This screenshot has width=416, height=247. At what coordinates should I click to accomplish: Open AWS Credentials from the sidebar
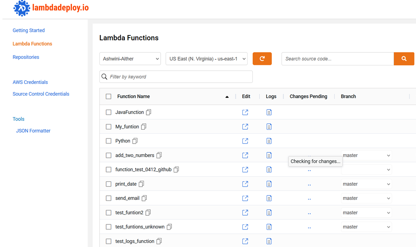(30, 82)
